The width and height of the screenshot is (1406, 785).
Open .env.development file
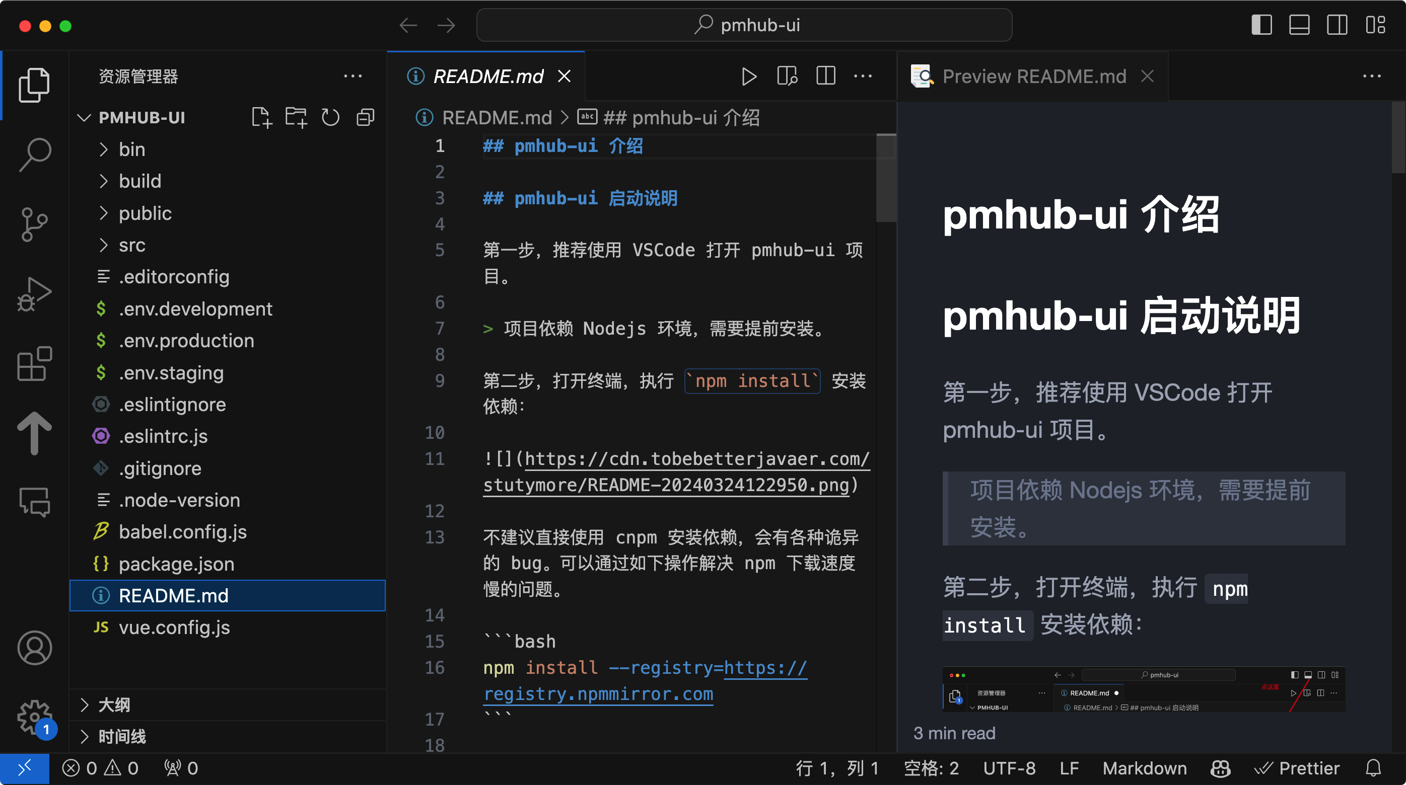(228, 309)
